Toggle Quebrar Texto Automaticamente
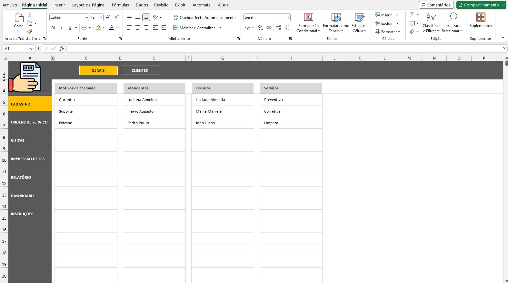 tap(204, 17)
